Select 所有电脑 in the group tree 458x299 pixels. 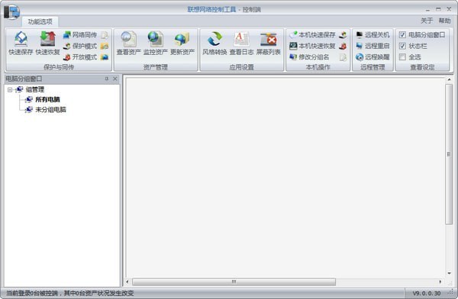pos(47,100)
